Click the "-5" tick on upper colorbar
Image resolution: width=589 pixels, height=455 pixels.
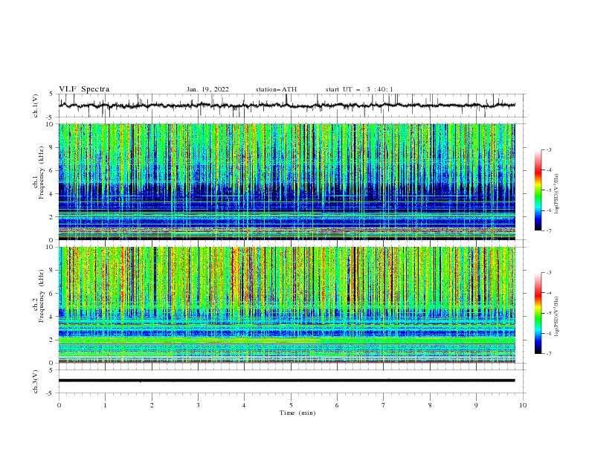coord(548,190)
